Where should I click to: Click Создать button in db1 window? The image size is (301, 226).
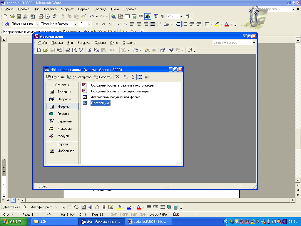click(x=103, y=77)
